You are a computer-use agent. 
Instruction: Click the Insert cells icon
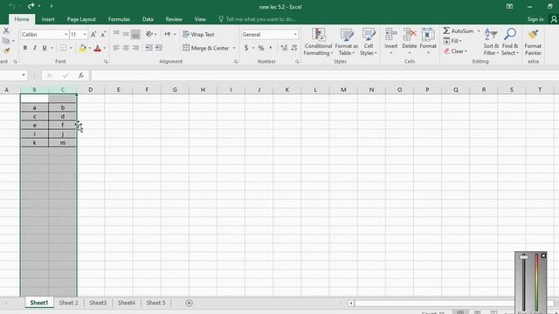(391, 35)
